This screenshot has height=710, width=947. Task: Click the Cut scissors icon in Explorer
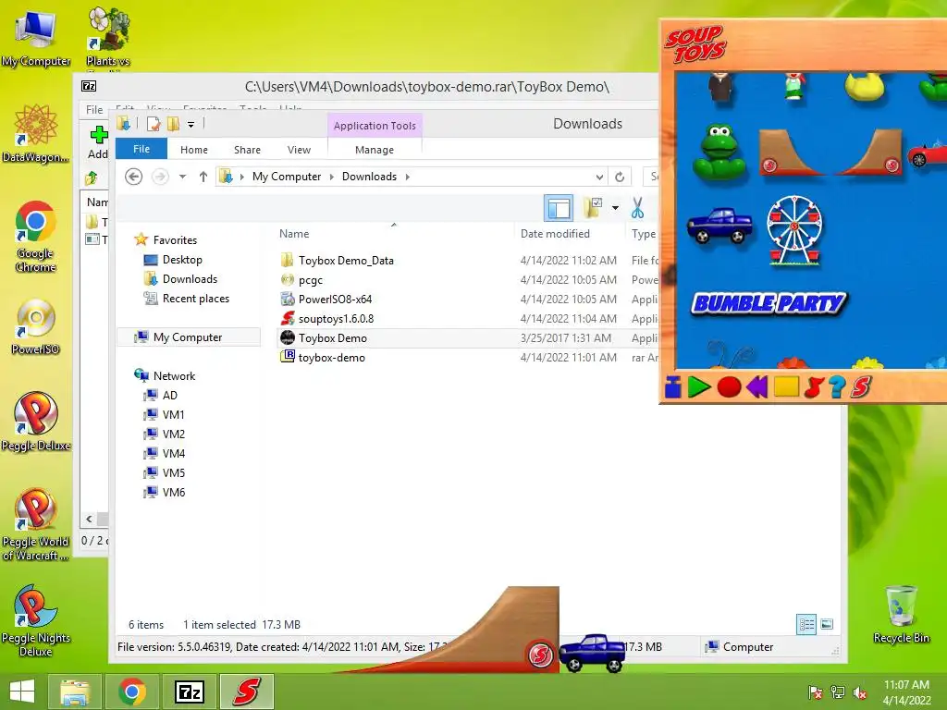click(x=637, y=208)
